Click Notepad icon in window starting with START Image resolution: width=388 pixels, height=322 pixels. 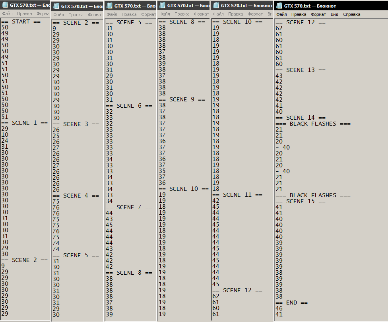(x=5, y=5)
